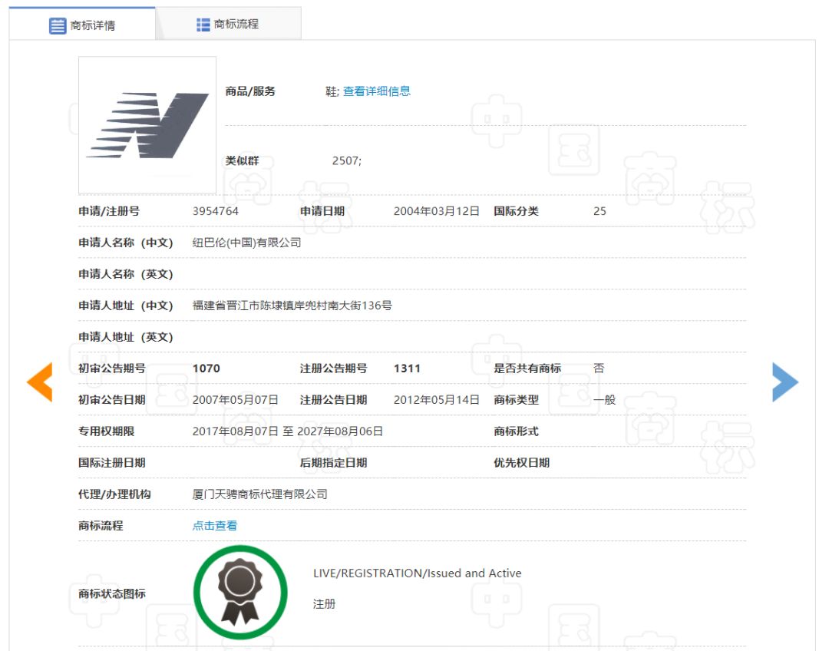Image resolution: width=829 pixels, height=651 pixels.
Task: Select registration announcement date 2012年05月14日
Action: pyautogui.click(x=436, y=400)
